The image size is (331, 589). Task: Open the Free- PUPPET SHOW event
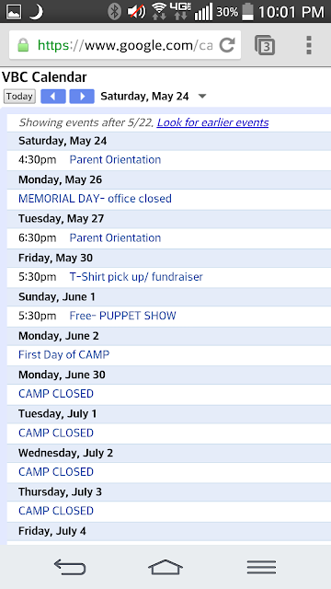122,316
